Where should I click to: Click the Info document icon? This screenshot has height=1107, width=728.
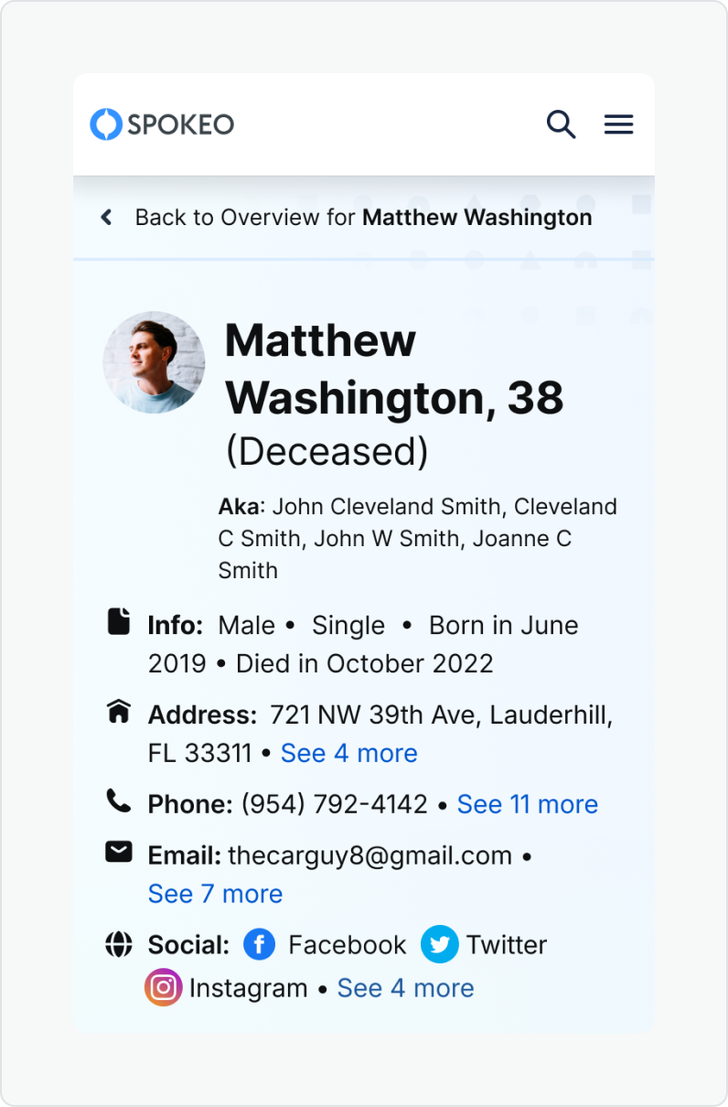coord(119,622)
